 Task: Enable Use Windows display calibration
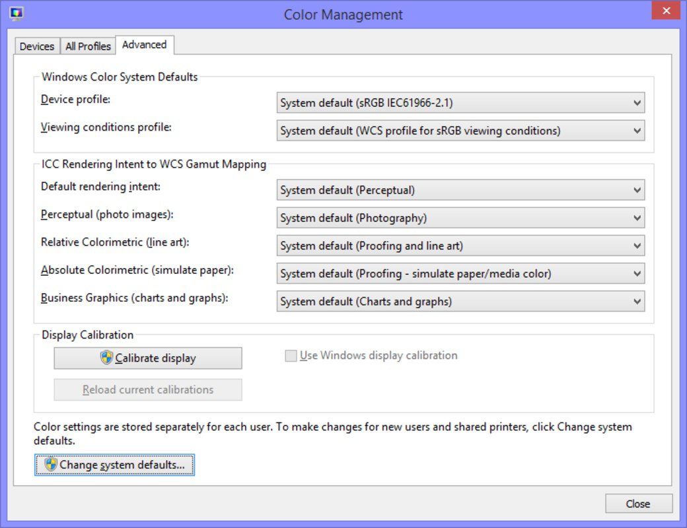click(289, 355)
